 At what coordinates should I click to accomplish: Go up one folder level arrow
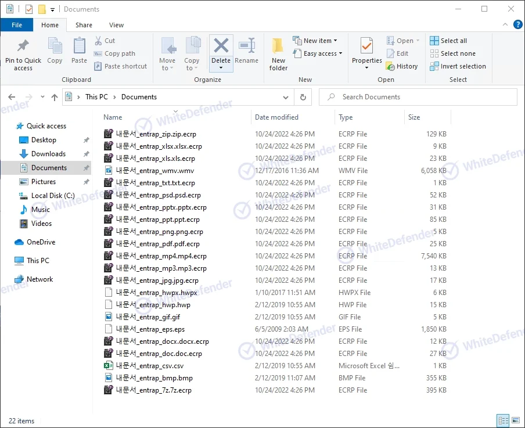pyautogui.click(x=55, y=98)
